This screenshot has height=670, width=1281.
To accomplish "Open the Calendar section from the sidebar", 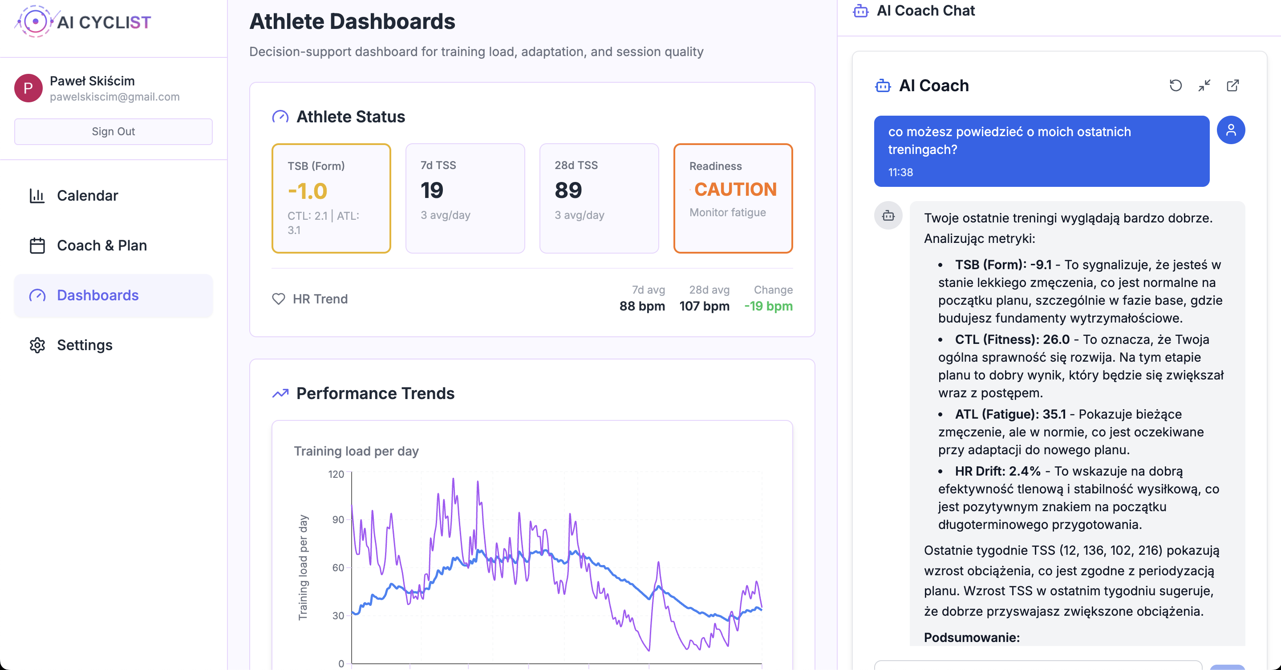I will (88, 196).
